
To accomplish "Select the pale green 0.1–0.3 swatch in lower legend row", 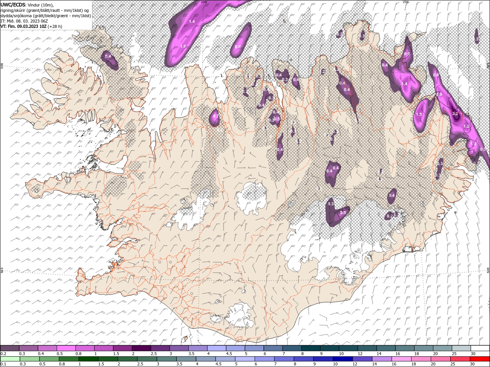I will click(x=10, y=359).
